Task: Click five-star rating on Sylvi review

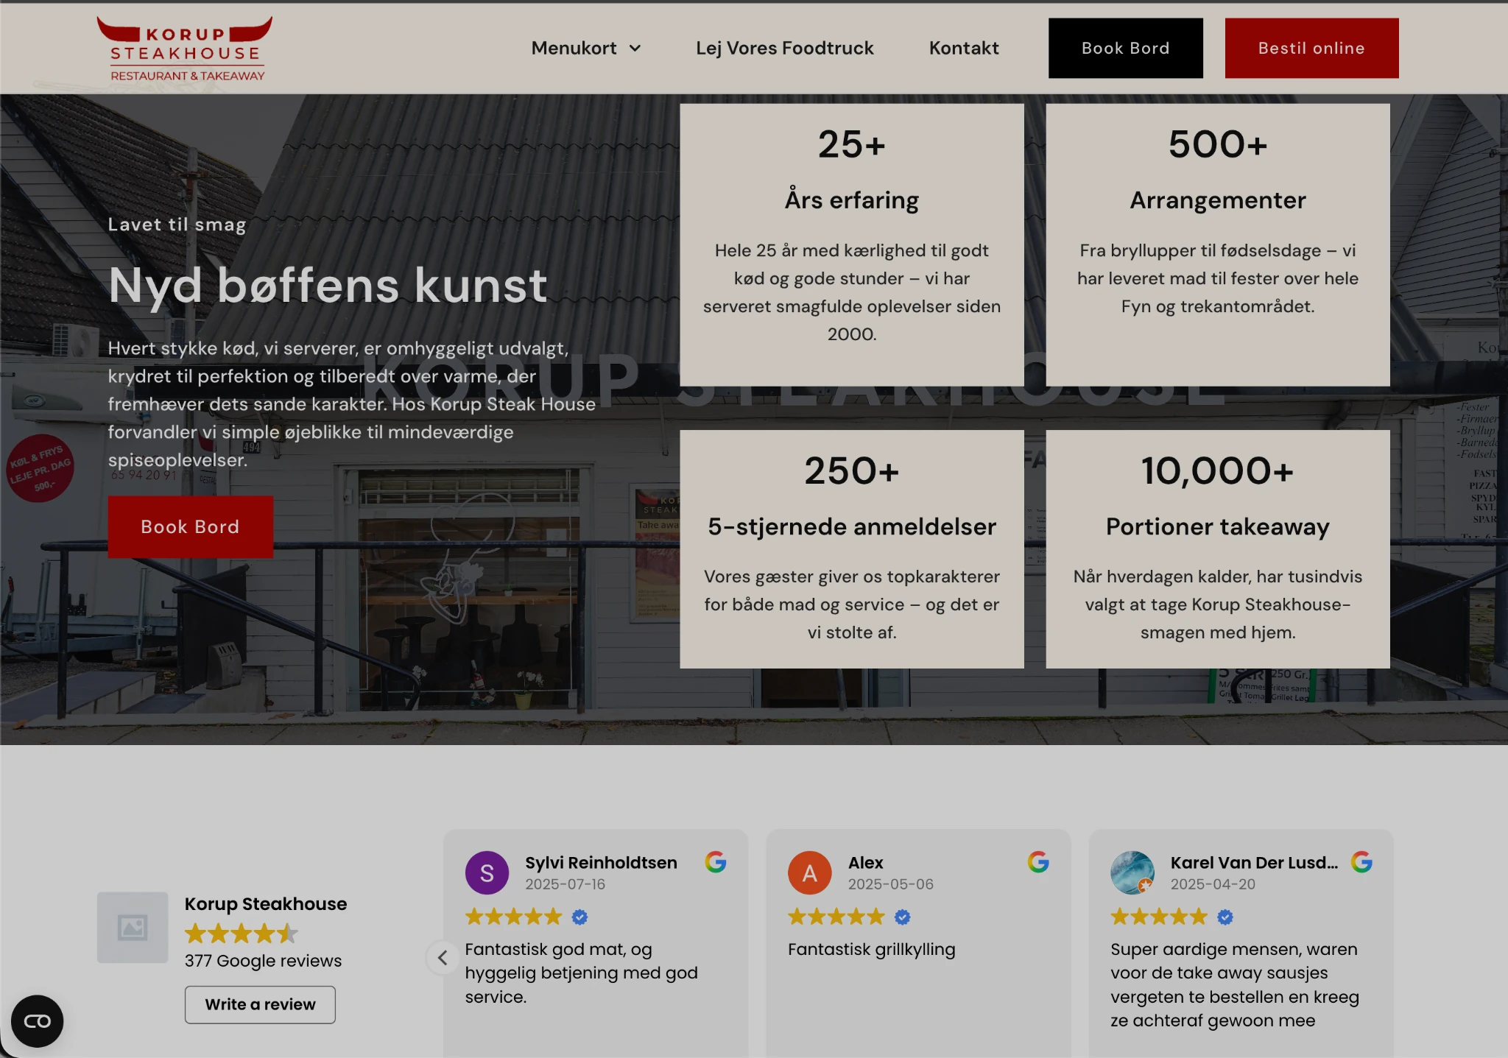Action: tap(513, 917)
